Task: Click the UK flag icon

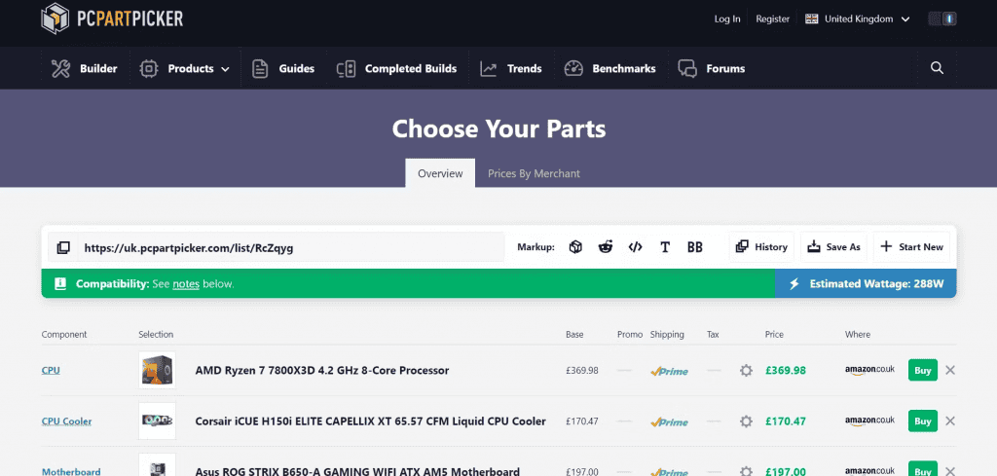Action: pyautogui.click(x=811, y=19)
